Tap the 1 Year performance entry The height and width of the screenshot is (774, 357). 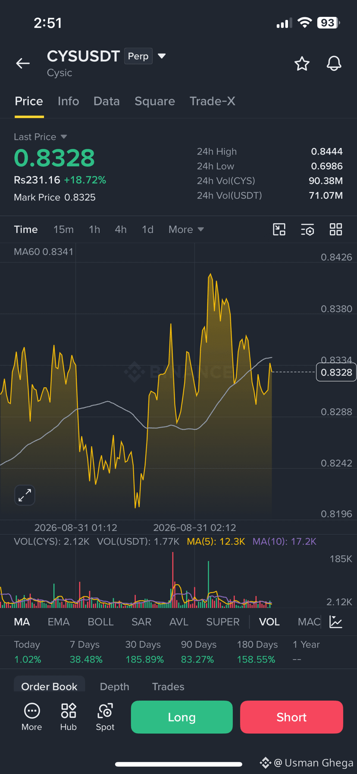coord(306,652)
